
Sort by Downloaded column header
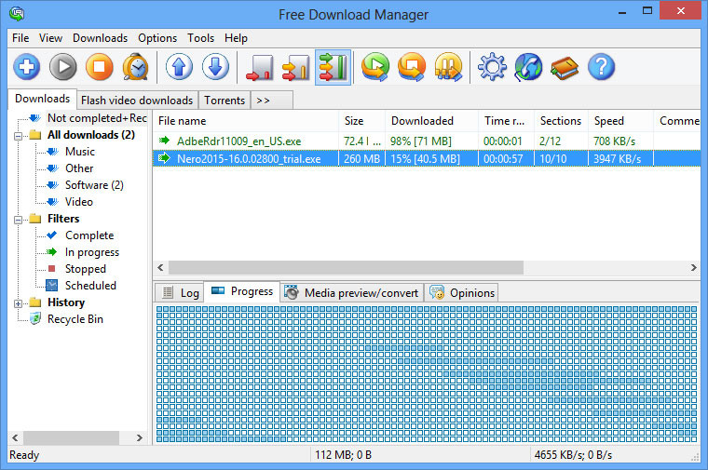tap(431, 121)
